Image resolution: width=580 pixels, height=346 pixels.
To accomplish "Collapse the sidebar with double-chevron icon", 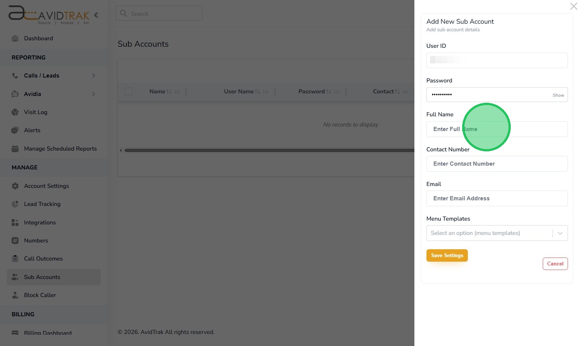I will 96,15.
